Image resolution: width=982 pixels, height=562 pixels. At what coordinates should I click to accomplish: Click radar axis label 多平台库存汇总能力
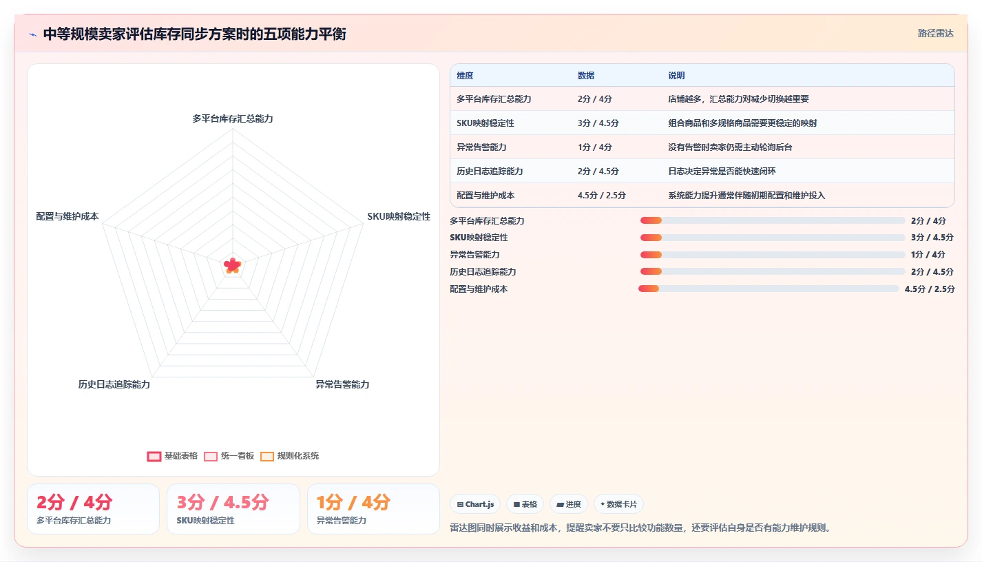(x=233, y=118)
